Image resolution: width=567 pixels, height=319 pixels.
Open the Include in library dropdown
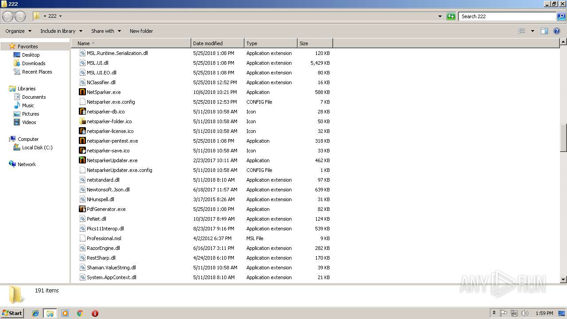(61, 31)
